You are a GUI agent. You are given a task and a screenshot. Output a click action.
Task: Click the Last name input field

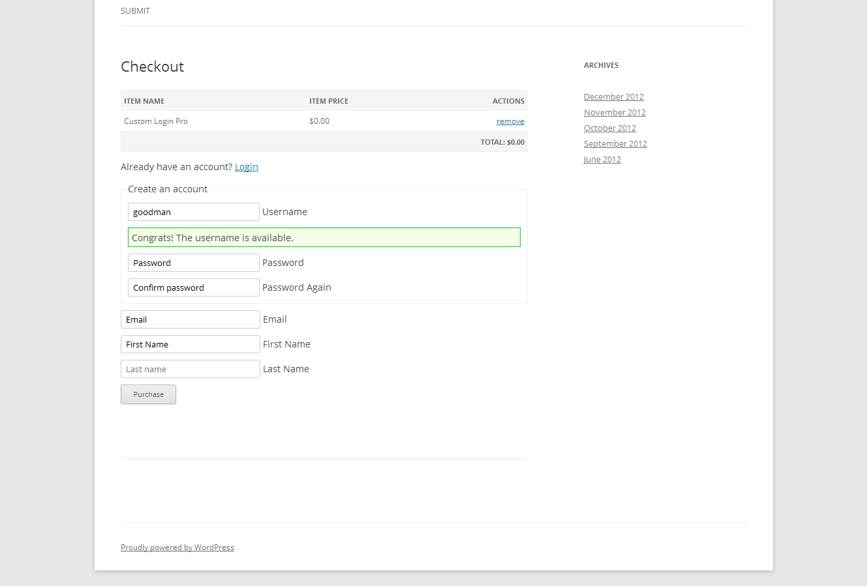tap(190, 369)
